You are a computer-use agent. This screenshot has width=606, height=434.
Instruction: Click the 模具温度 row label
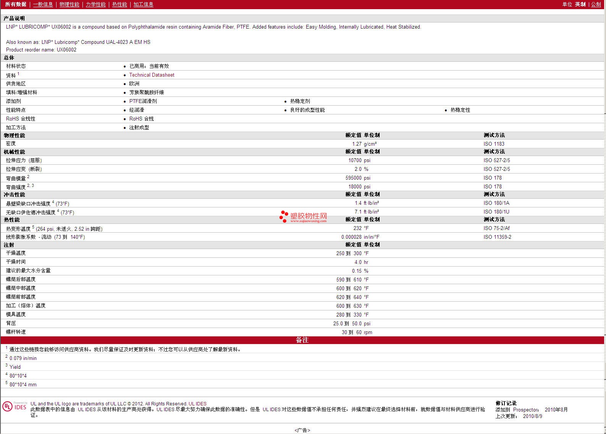point(16,314)
